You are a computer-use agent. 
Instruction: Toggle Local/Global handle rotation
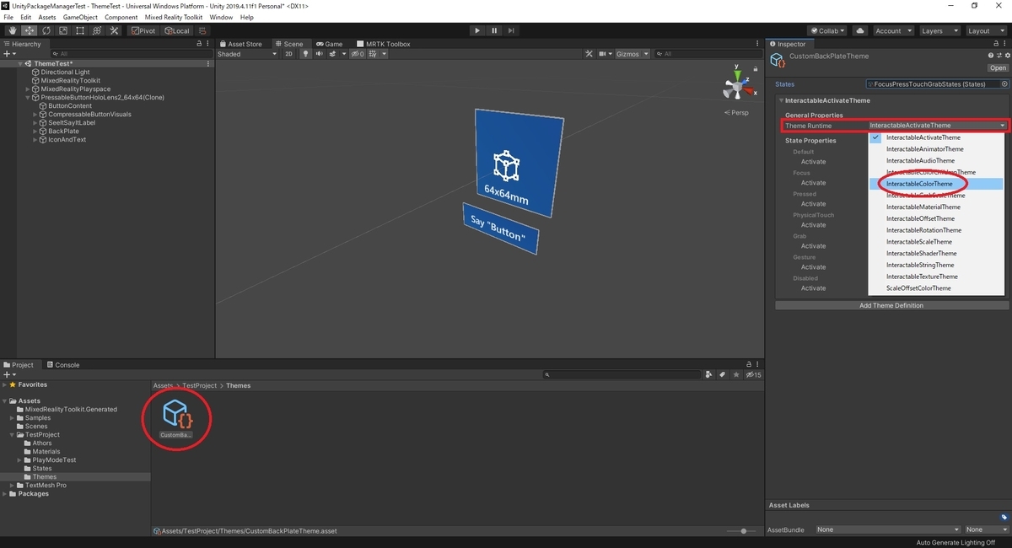[177, 30]
